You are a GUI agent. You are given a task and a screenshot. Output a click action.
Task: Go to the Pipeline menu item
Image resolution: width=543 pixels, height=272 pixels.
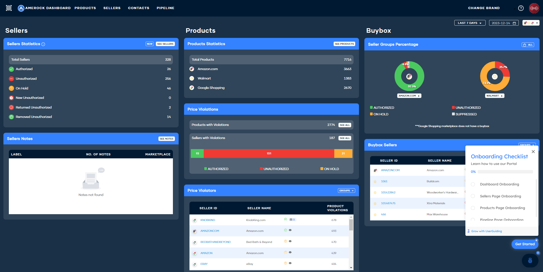tap(165, 8)
